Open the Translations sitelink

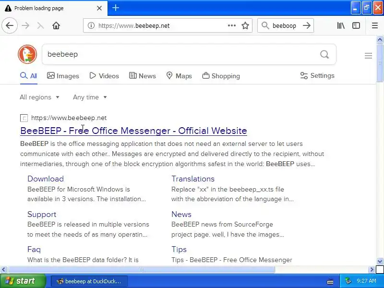click(x=193, y=179)
